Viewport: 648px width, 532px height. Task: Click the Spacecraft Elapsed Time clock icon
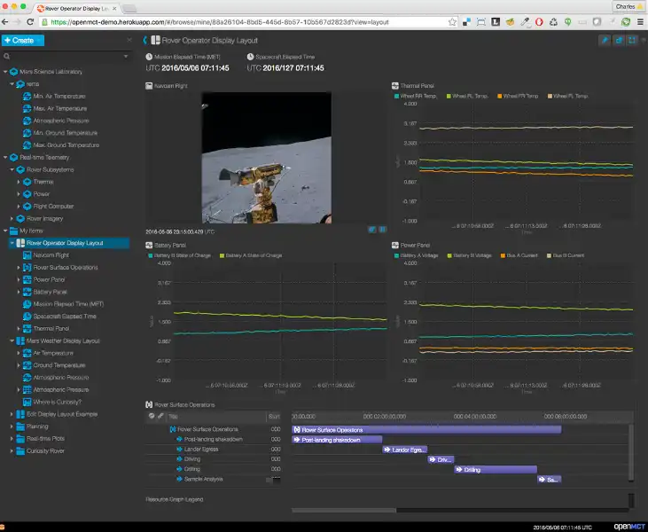pos(250,56)
